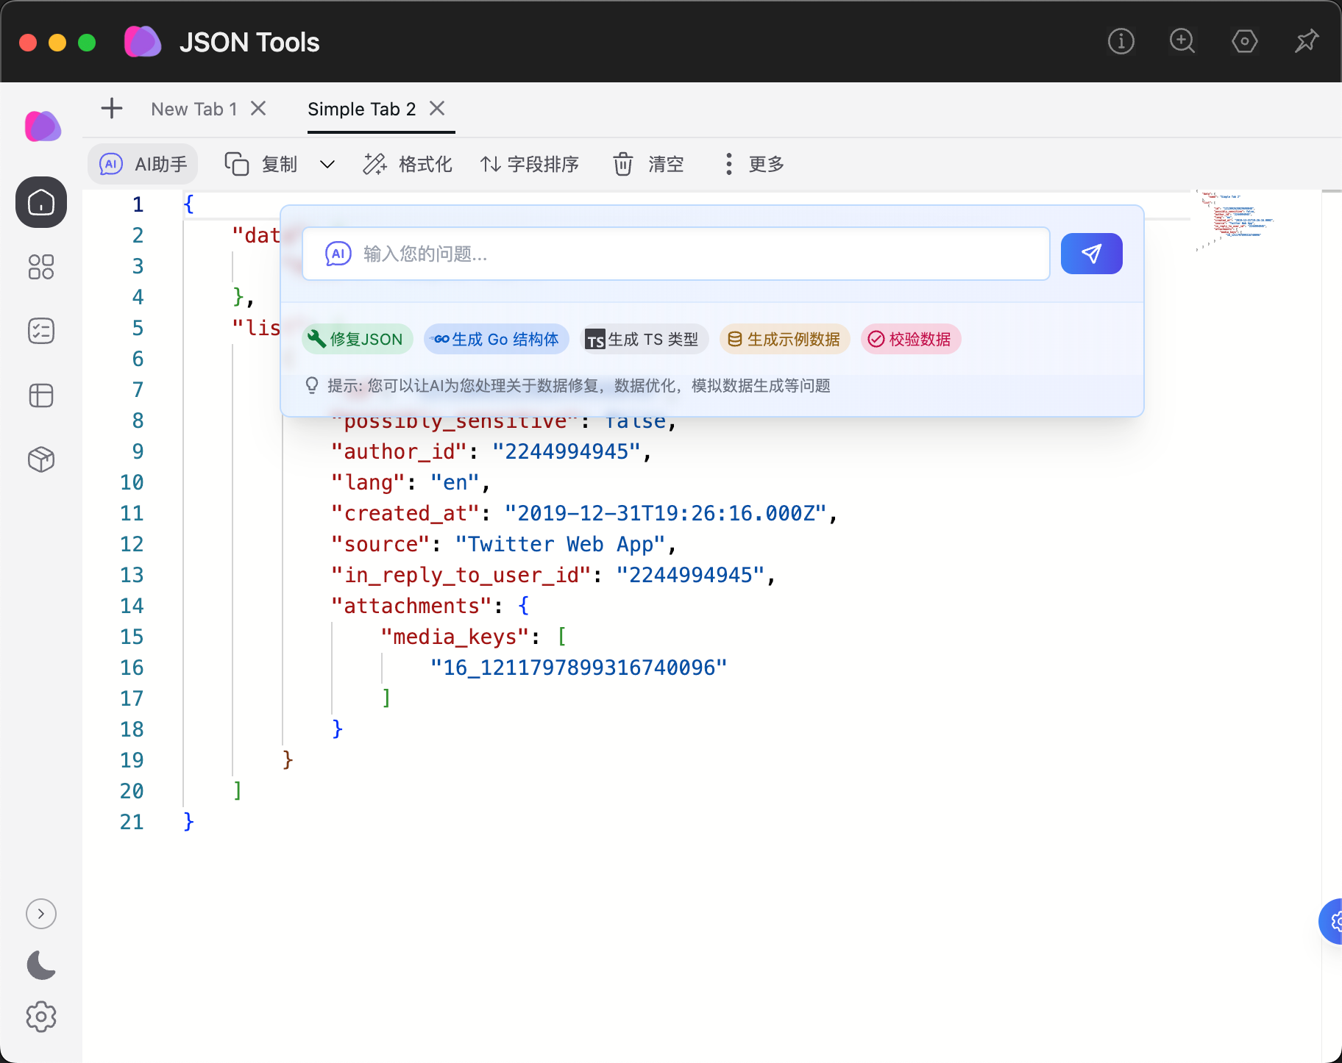Toggle the AI助手 assistant button
This screenshot has height=1063, width=1342.
[143, 164]
